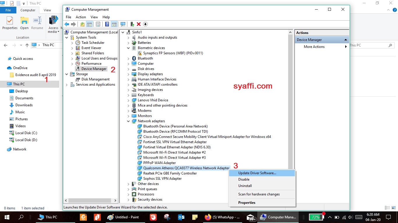Switch to the Computer tab in This PC ribbon

[x=28, y=10]
